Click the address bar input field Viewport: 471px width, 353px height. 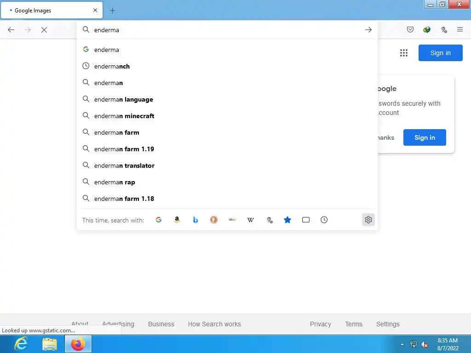tap(227, 30)
